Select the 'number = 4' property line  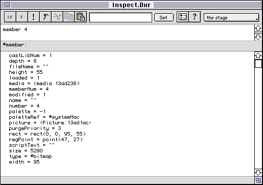point(24,106)
